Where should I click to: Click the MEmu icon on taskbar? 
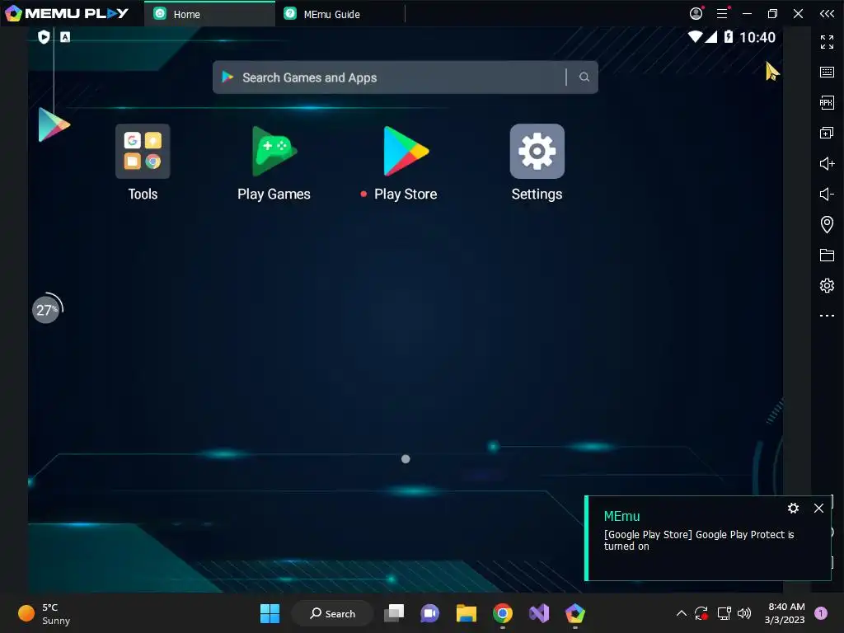(x=574, y=613)
